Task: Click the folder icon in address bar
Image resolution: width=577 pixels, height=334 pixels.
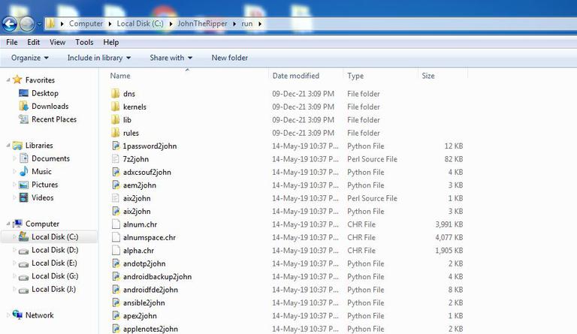Action: pyautogui.click(x=50, y=24)
